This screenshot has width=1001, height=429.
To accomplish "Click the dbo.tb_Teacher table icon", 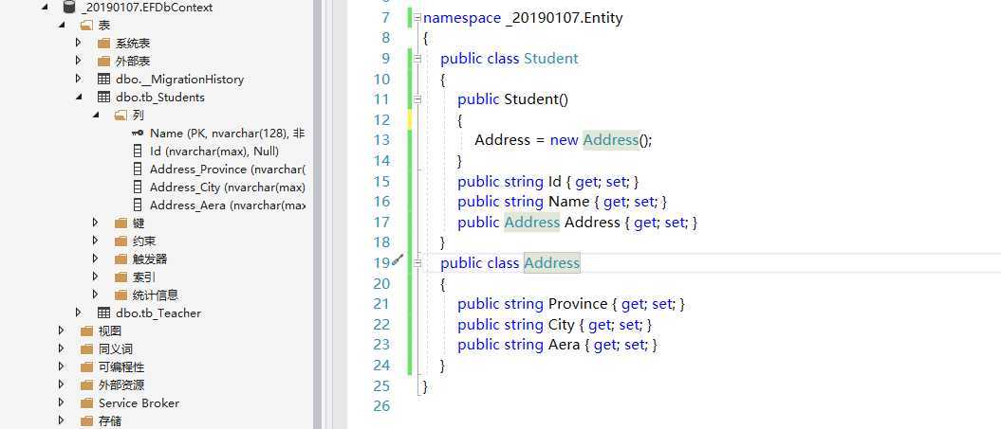I will [103, 313].
